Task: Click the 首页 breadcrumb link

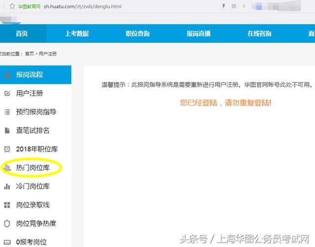Action: point(30,54)
